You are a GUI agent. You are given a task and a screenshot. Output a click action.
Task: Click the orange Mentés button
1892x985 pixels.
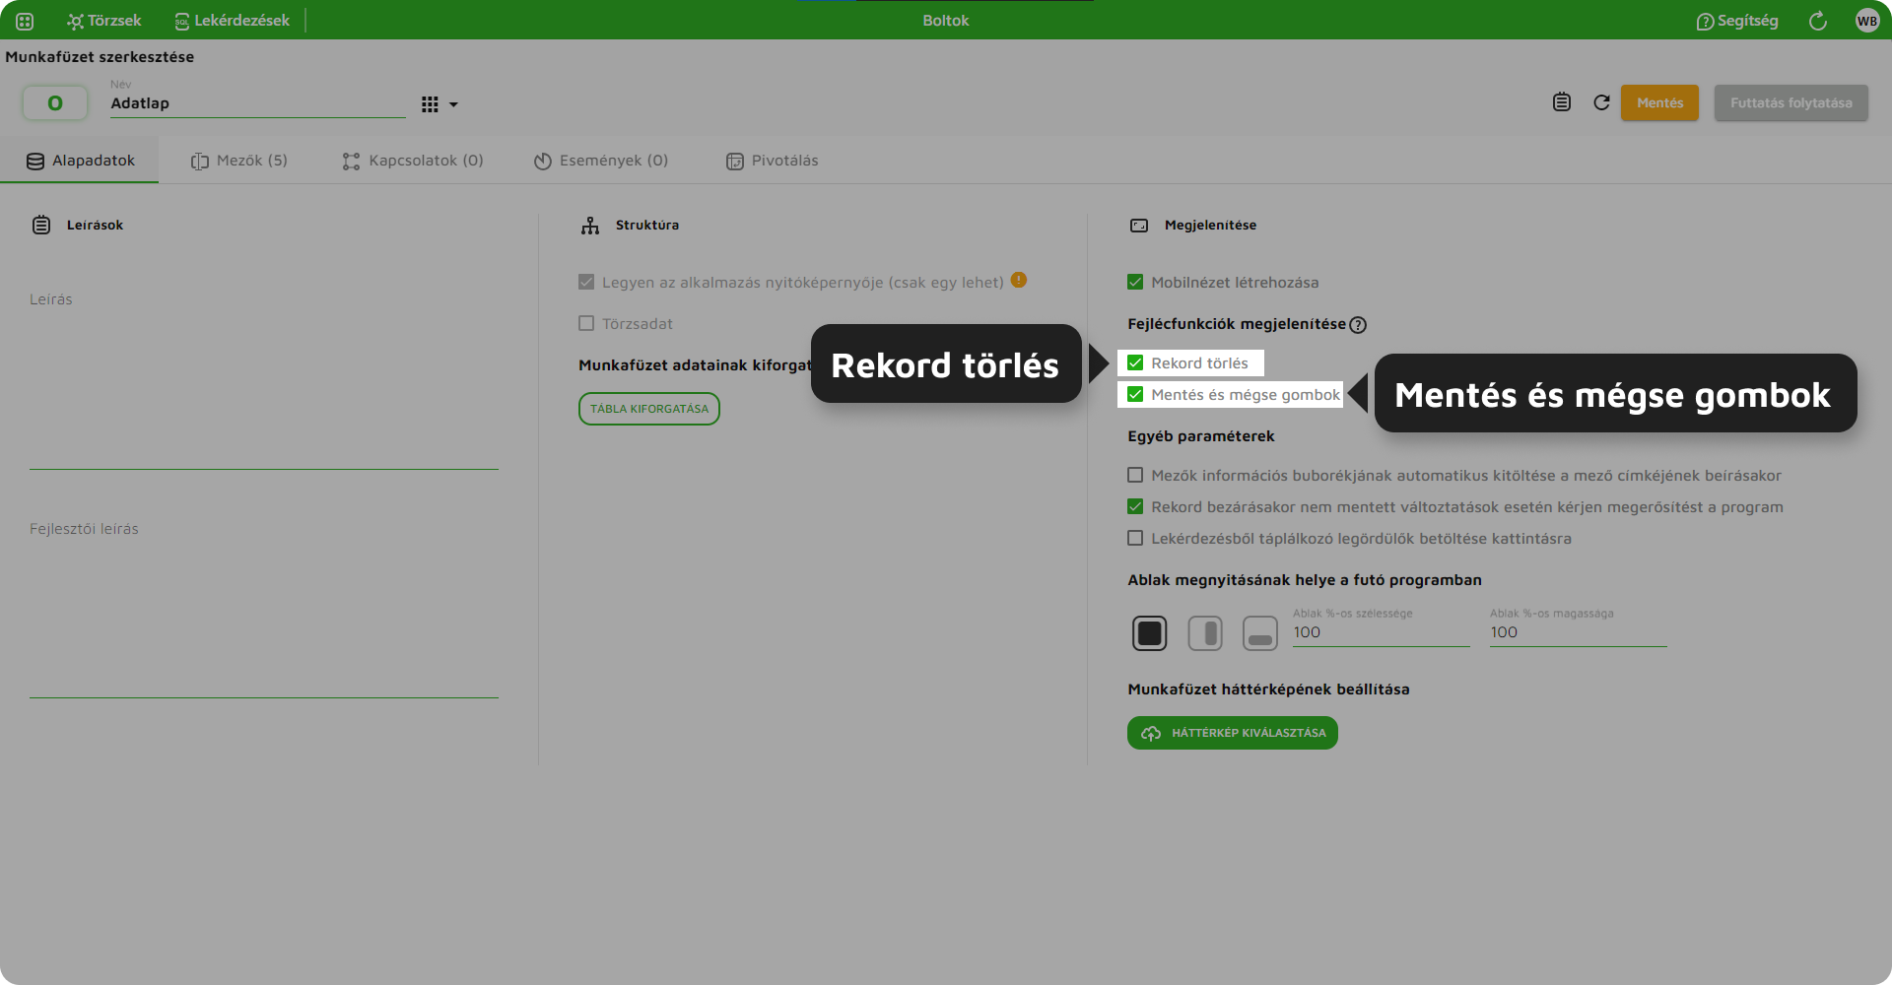tap(1659, 102)
